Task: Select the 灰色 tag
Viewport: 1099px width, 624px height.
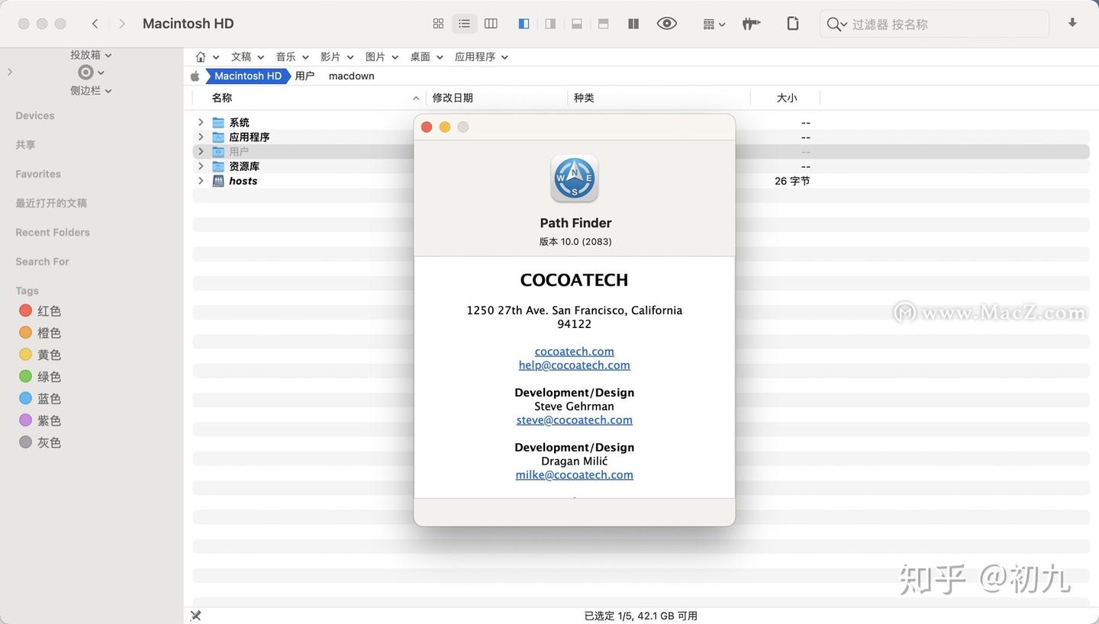Action: click(x=40, y=442)
